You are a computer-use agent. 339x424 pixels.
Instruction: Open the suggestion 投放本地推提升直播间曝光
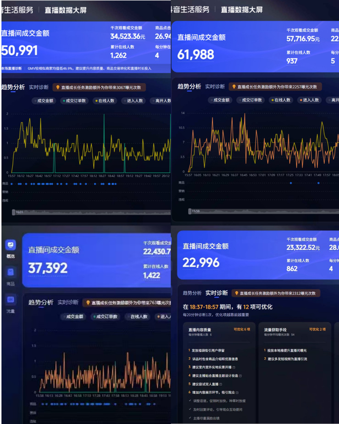pyautogui.click(x=287, y=351)
